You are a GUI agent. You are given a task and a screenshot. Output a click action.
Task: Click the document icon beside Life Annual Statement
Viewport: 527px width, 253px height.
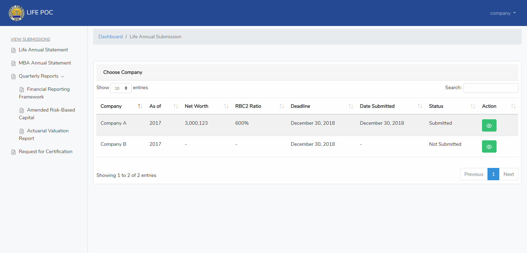point(13,50)
